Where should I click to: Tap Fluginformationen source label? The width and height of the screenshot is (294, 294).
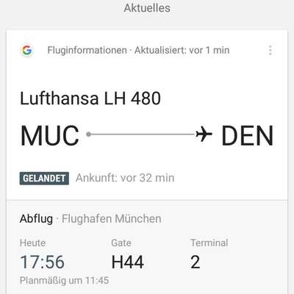pos(87,50)
